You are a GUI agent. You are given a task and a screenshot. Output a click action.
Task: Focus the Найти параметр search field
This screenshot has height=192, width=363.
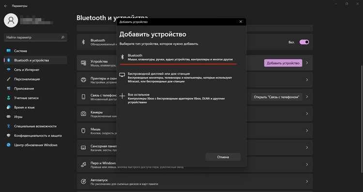click(x=35, y=37)
